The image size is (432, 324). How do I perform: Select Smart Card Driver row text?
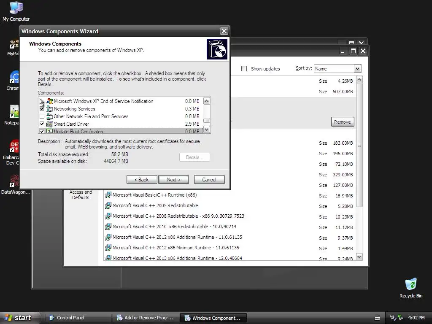point(72,124)
